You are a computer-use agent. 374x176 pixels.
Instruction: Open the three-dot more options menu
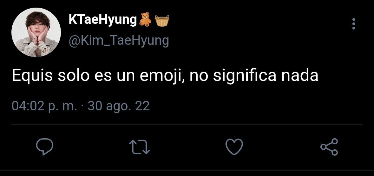tap(354, 24)
